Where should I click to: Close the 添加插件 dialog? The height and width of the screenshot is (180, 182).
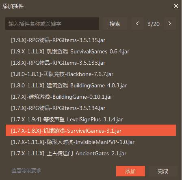point(176,6)
